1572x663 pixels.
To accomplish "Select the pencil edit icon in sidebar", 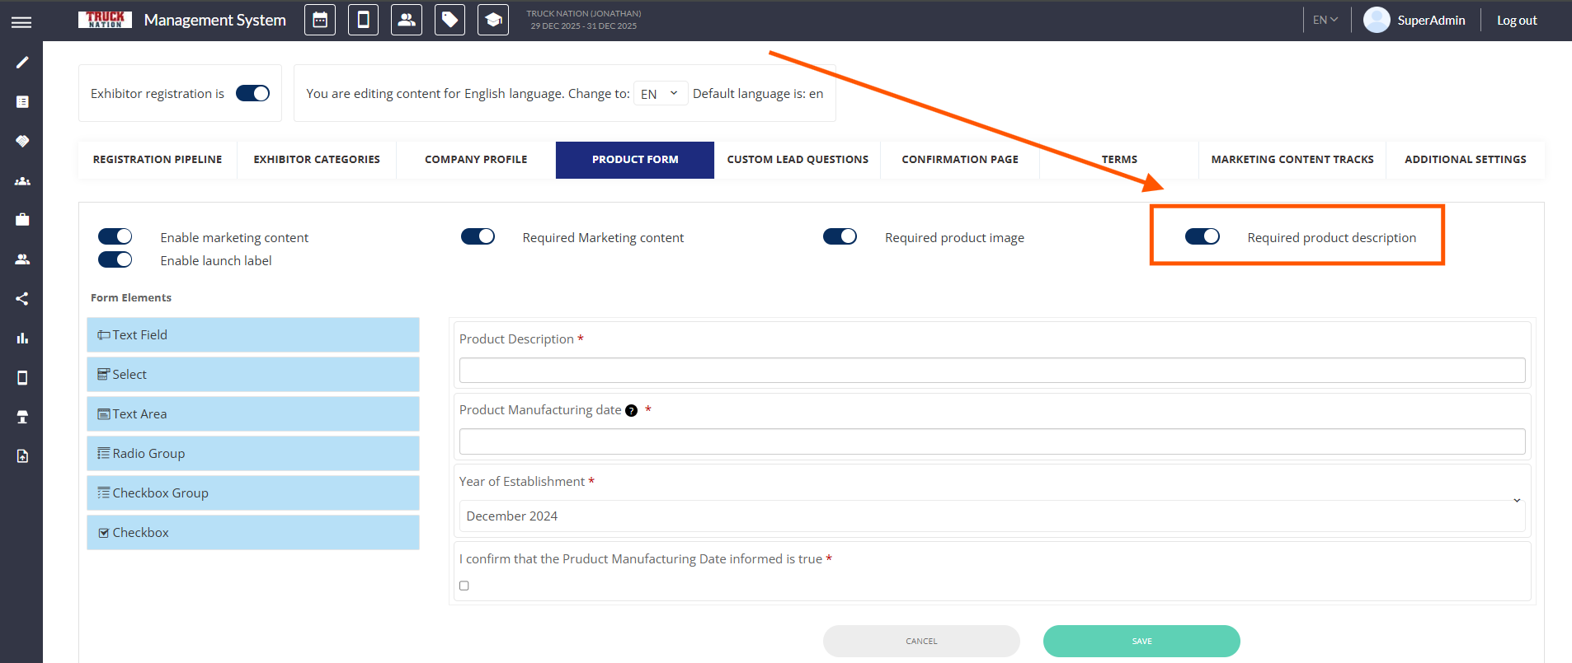I will (22, 63).
